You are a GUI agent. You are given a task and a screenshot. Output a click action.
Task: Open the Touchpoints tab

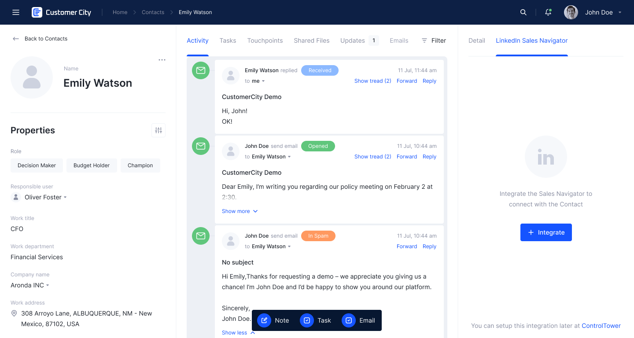pyautogui.click(x=265, y=40)
